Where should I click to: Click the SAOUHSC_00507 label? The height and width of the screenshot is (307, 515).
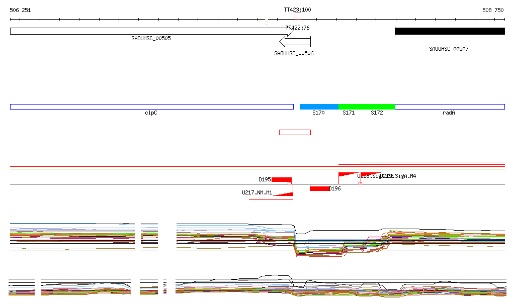[449, 49]
